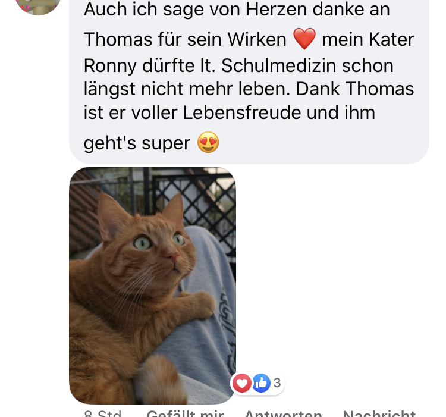Click the '8 Std.' comment timestamp
This screenshot has width=446, height=417.
click(103, 413)
